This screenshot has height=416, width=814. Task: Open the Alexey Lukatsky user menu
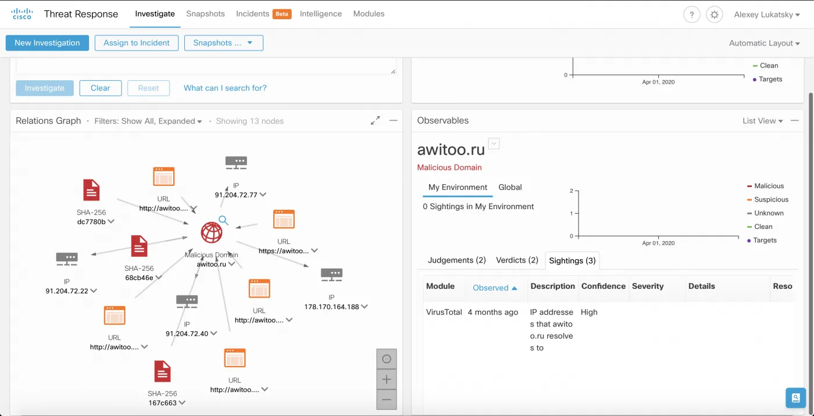(x=767, y=15)
